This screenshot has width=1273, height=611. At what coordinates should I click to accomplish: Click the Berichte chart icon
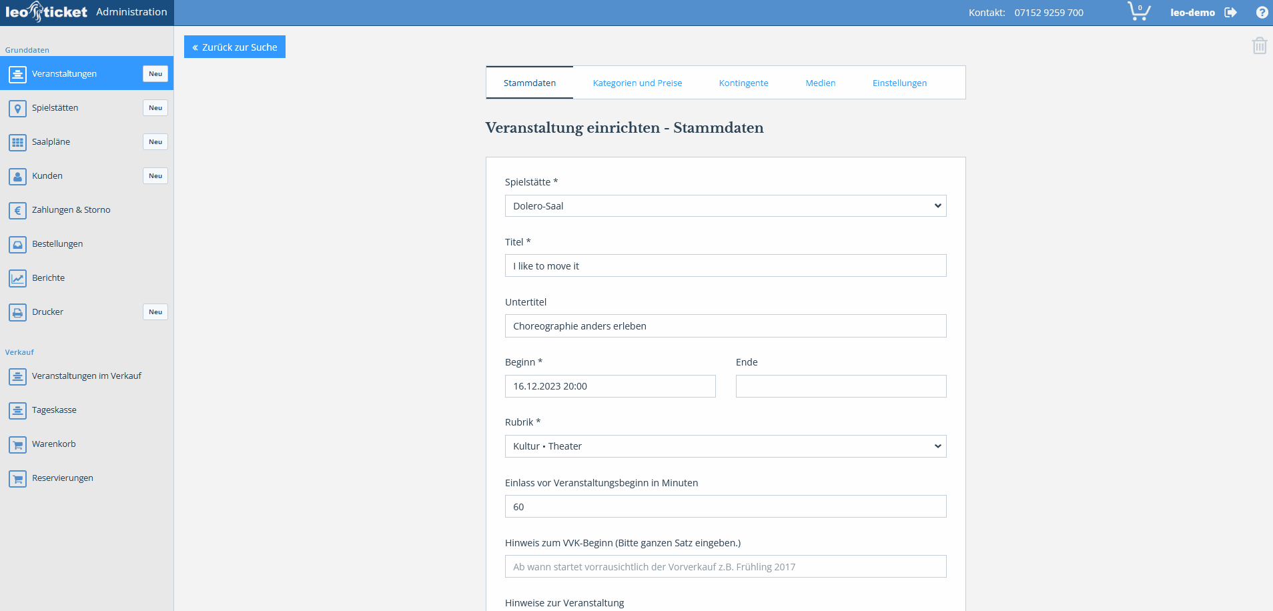(18, 278)
